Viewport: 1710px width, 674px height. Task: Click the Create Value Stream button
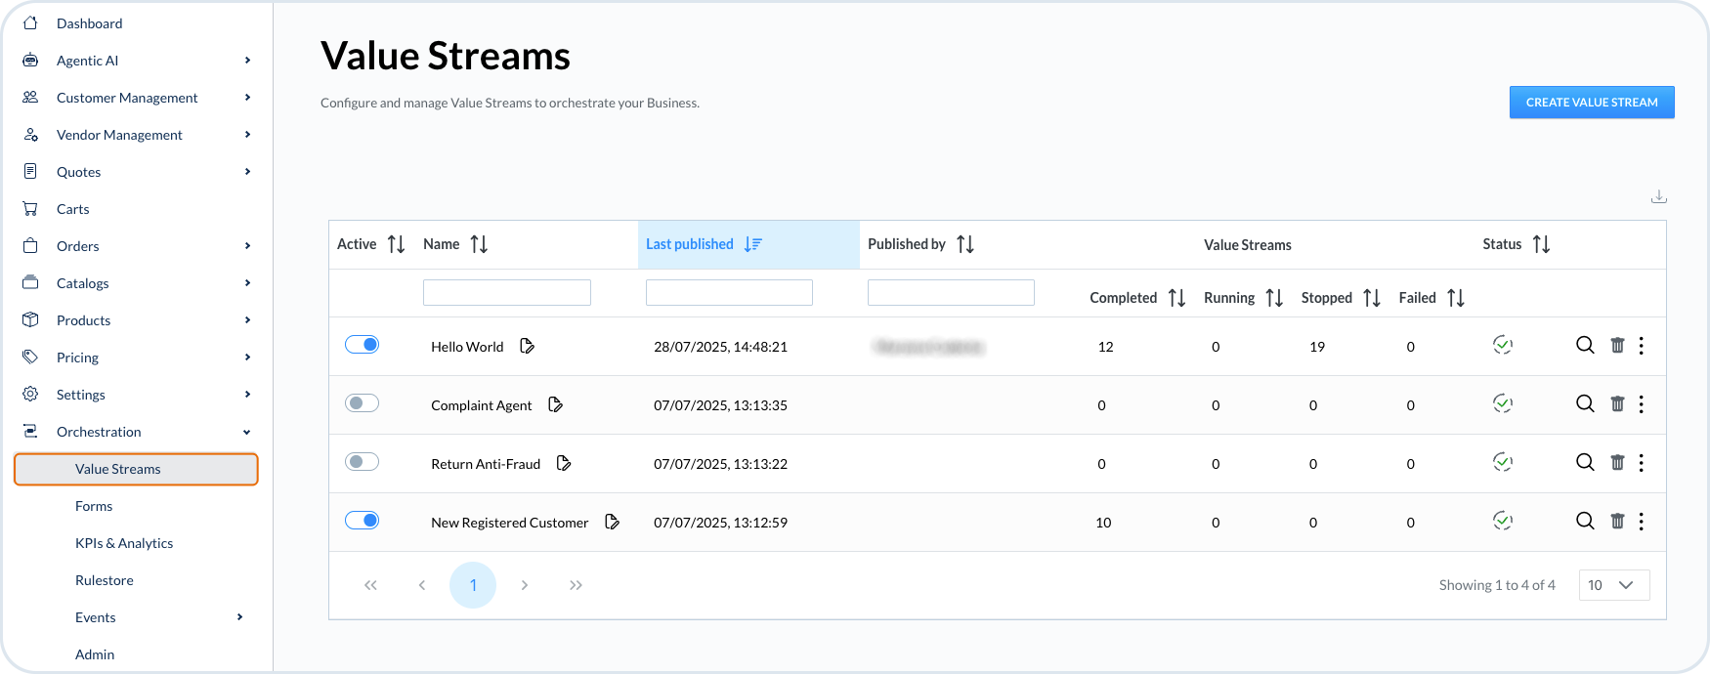tap(1591, 103)
